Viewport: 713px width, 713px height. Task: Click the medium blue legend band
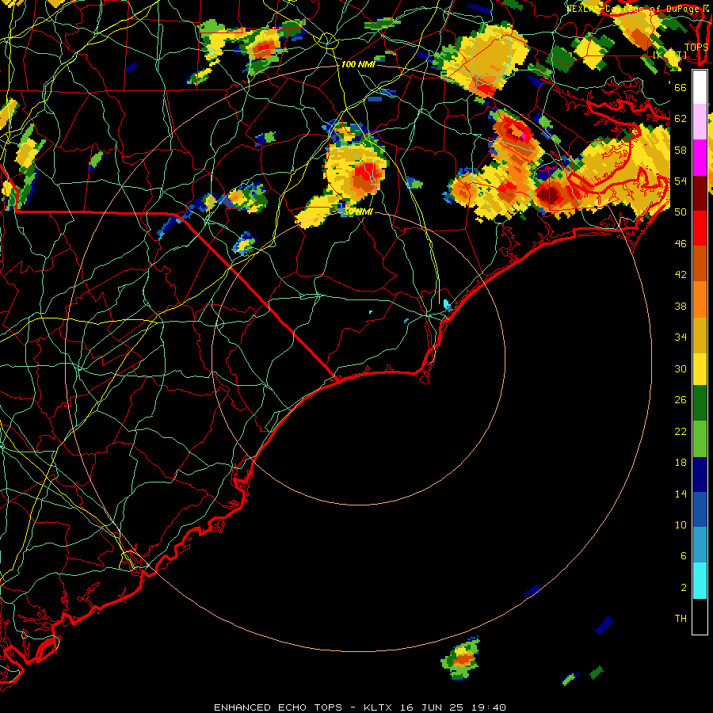[700, 509]
